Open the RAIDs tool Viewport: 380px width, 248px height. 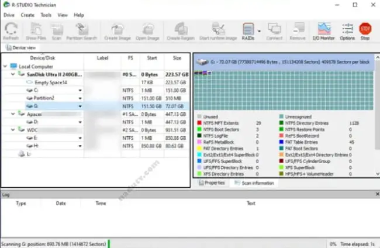[x=248, y=31]
